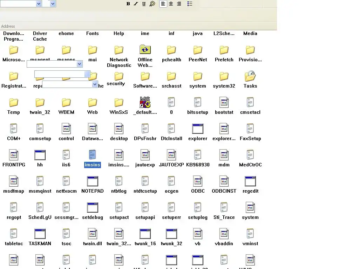Select the desktop settings file icon
The width and height of the screenshot is (359, 269).
119,129
